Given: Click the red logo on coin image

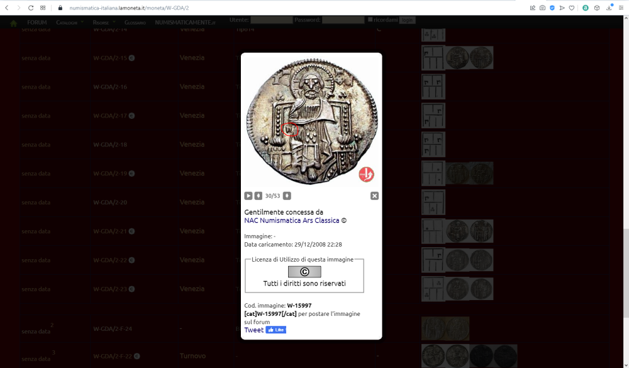Looking at the screenshot, I should coord(366,174).
